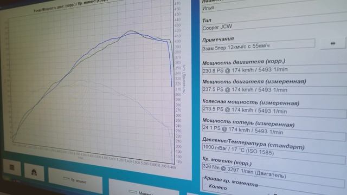Viewport: 347px width, 195px height.
Task: Toggle the 'Кр. момент' curve legend button
Action: pyautogui.click(x=75, y=180)
